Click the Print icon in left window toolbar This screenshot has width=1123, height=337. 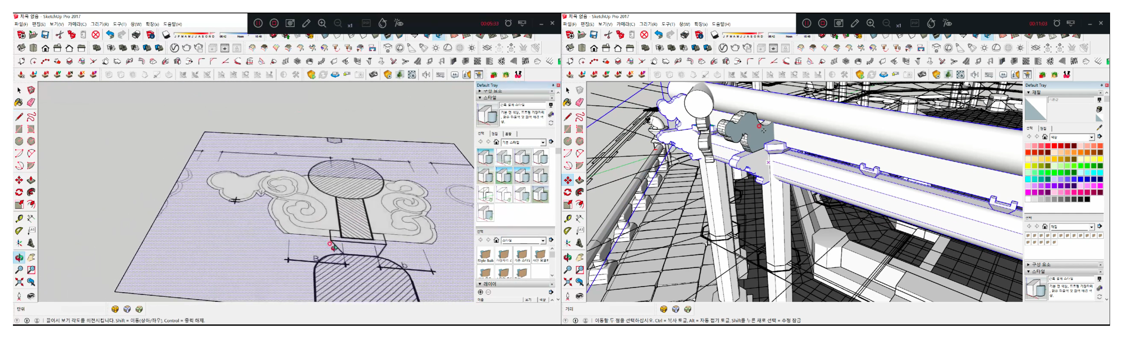136,34
